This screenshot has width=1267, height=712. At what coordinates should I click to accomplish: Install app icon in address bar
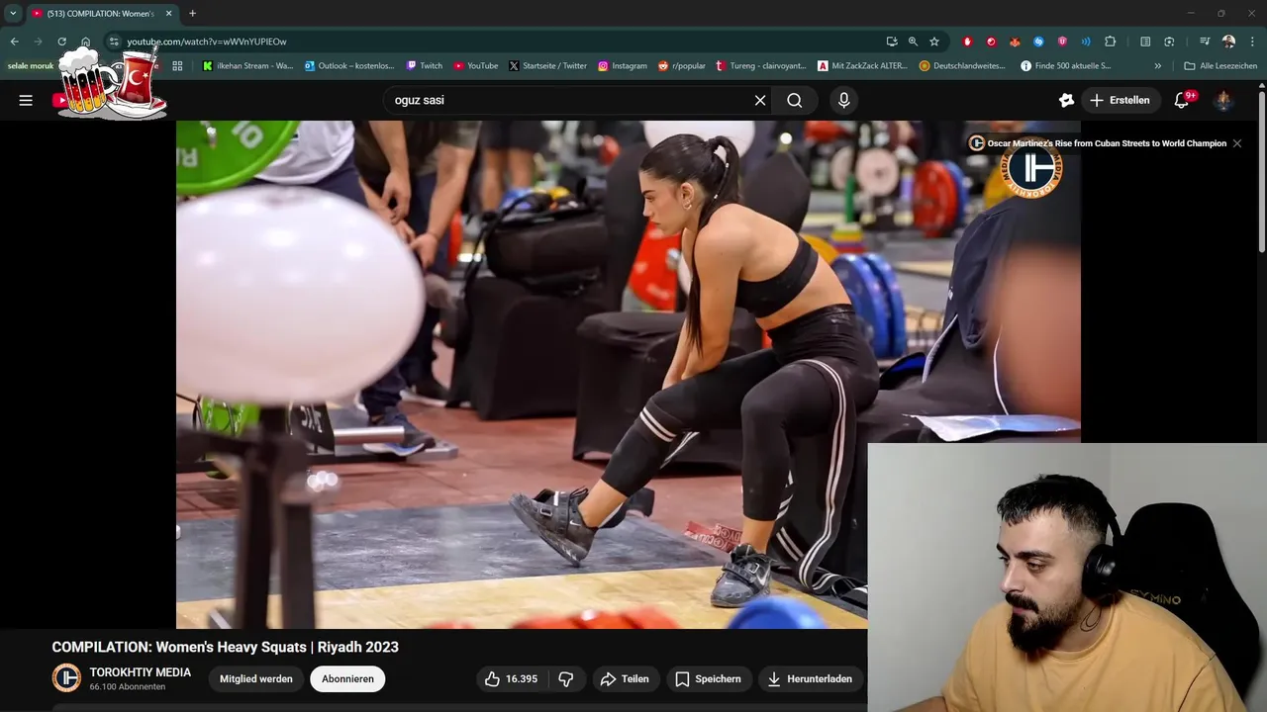pyautogui.click(x=892, y=42)
